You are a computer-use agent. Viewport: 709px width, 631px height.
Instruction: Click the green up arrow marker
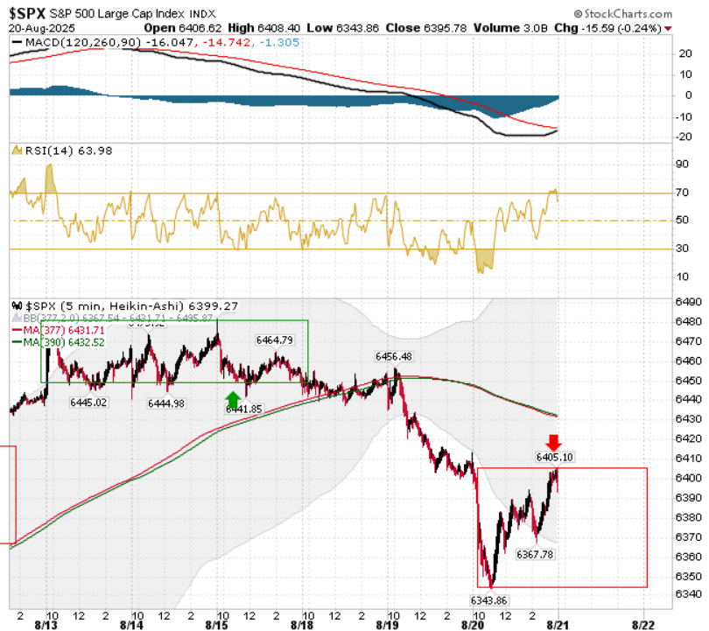click(x=233, y=400)
